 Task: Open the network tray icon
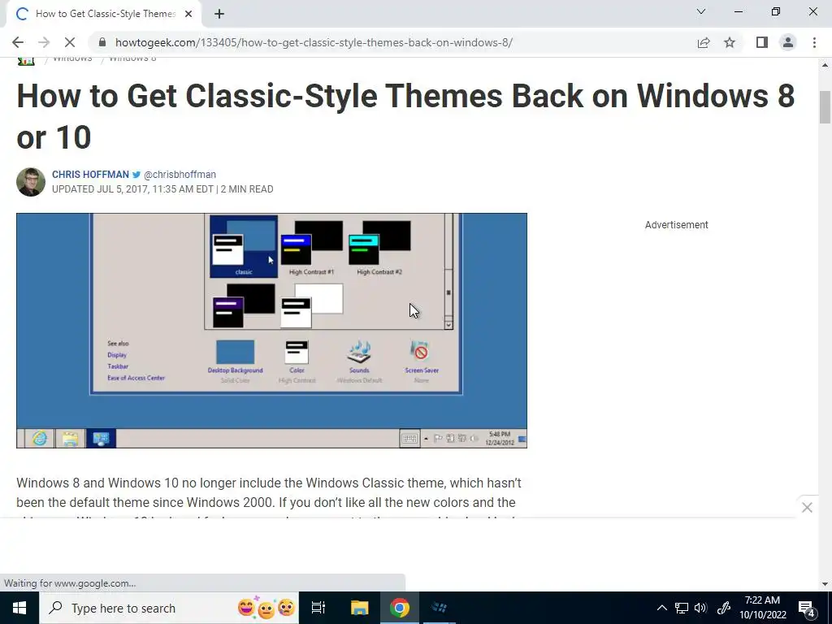point(682,608)
